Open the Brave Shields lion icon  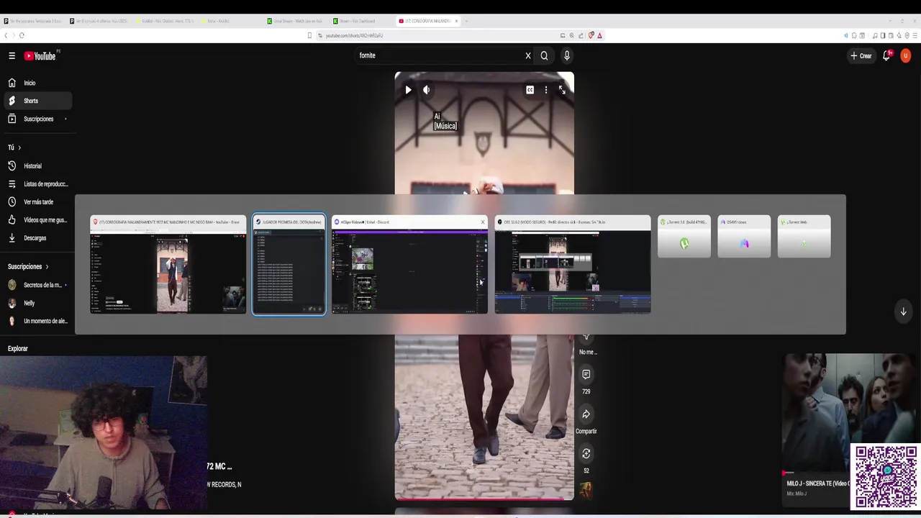[x=591, y=35]
